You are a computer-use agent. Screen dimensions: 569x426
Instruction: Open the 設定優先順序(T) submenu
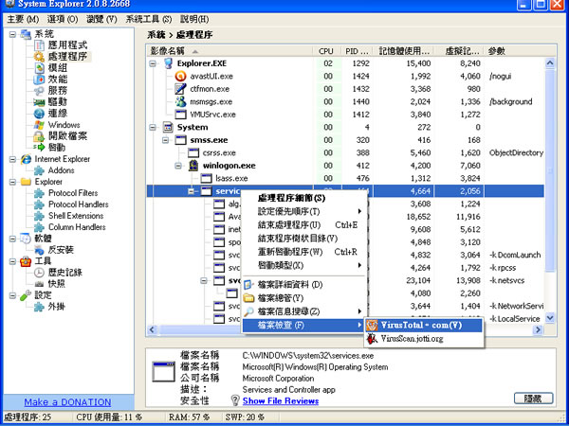tap(304, 211)
